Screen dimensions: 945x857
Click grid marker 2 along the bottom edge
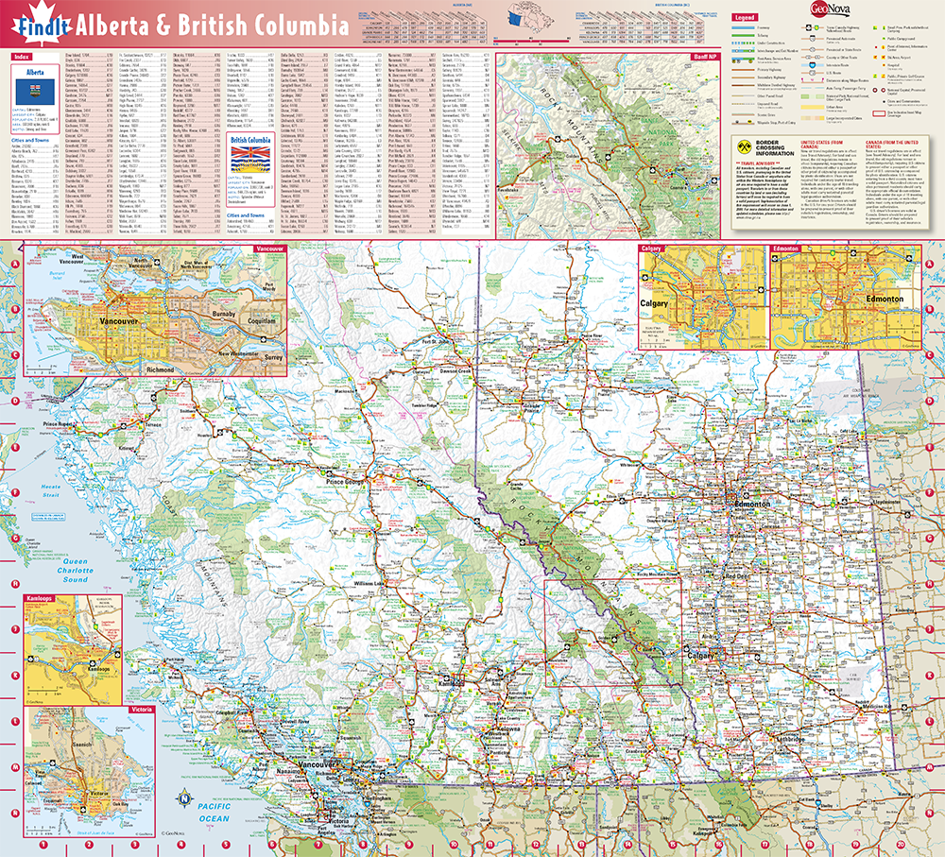tap(89, 845)
